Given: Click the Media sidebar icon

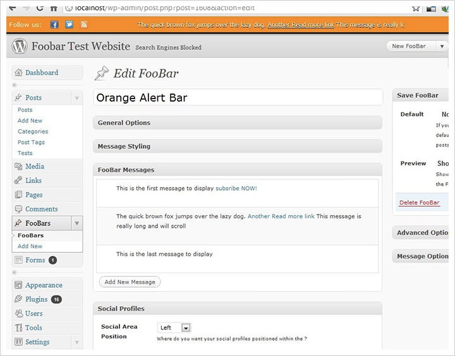Looking at the screenshot, I should 18,167.
